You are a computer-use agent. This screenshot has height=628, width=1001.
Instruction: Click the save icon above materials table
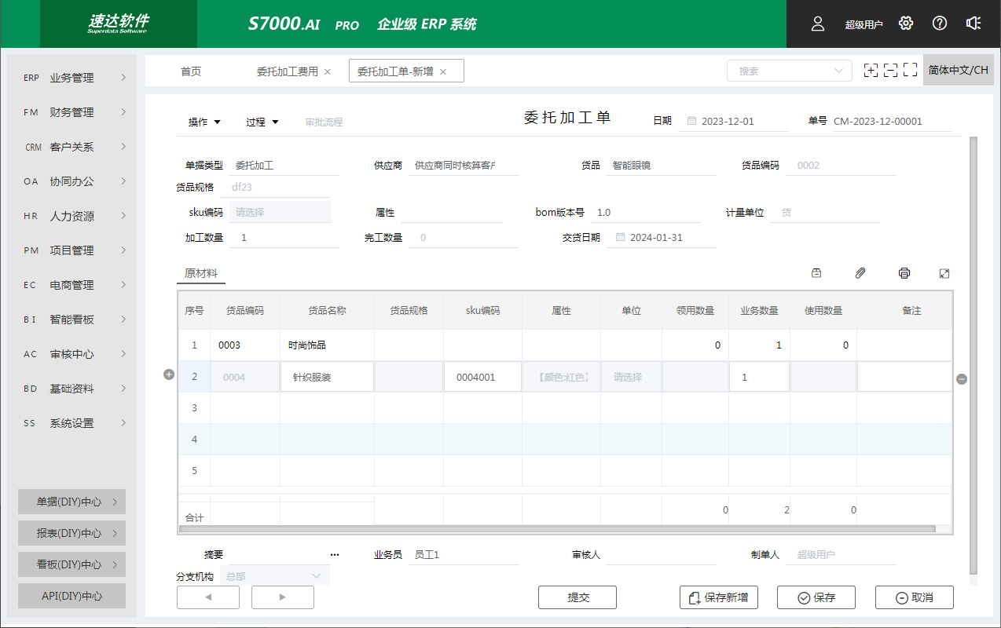point(816,273)
